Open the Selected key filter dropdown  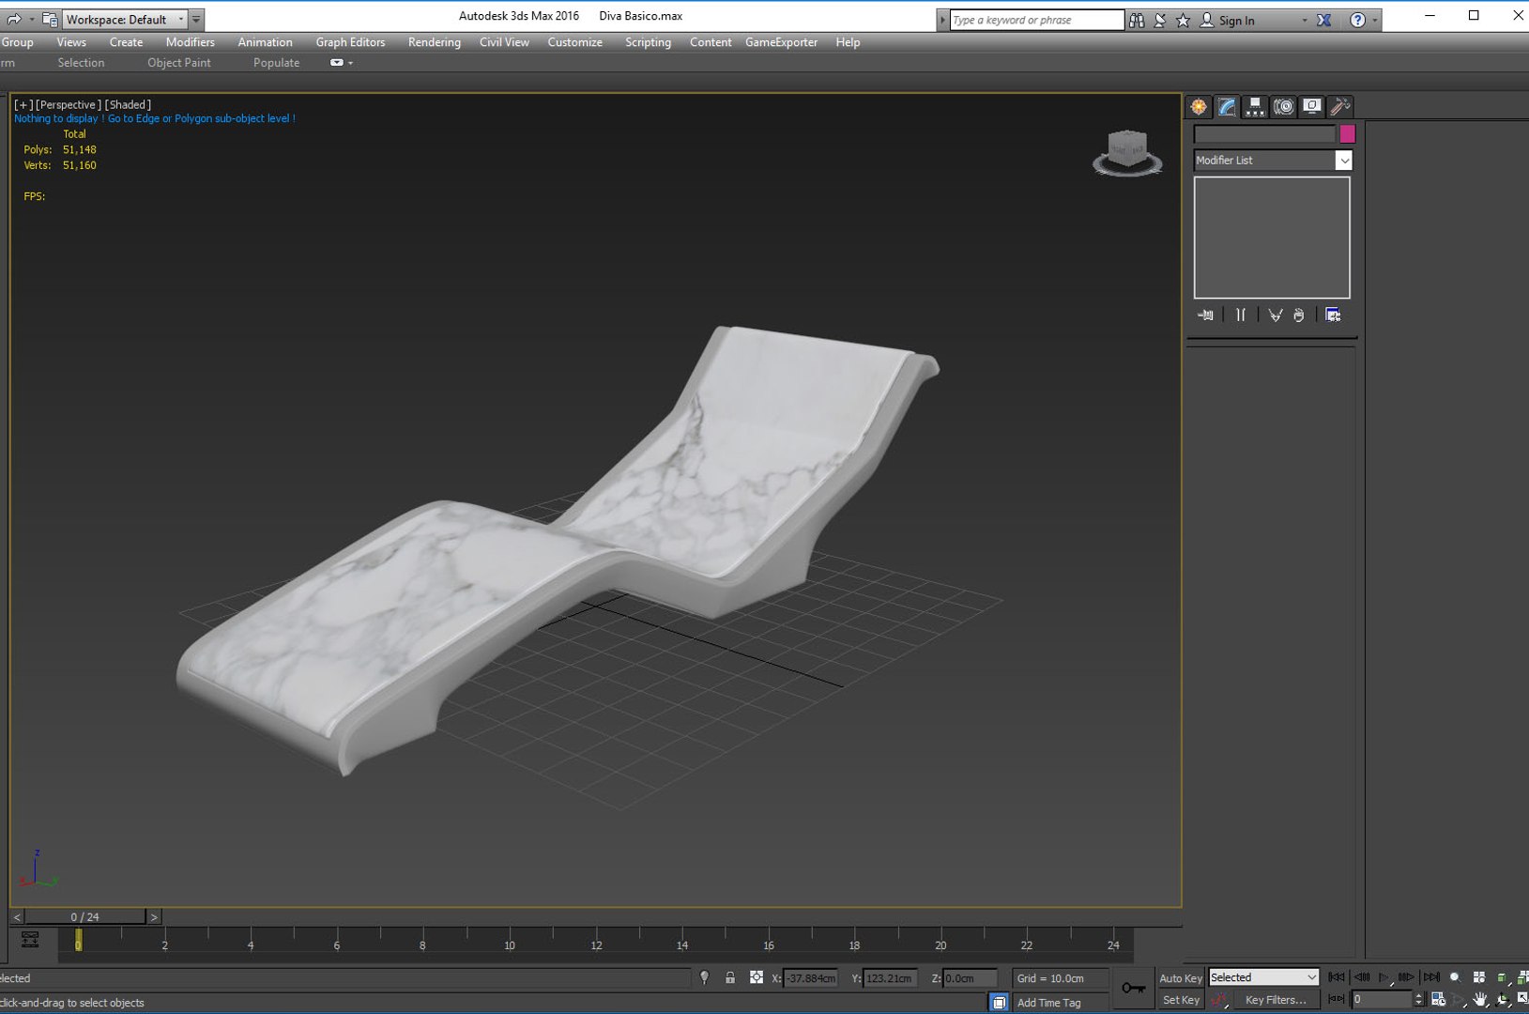tap(1263, 977)
